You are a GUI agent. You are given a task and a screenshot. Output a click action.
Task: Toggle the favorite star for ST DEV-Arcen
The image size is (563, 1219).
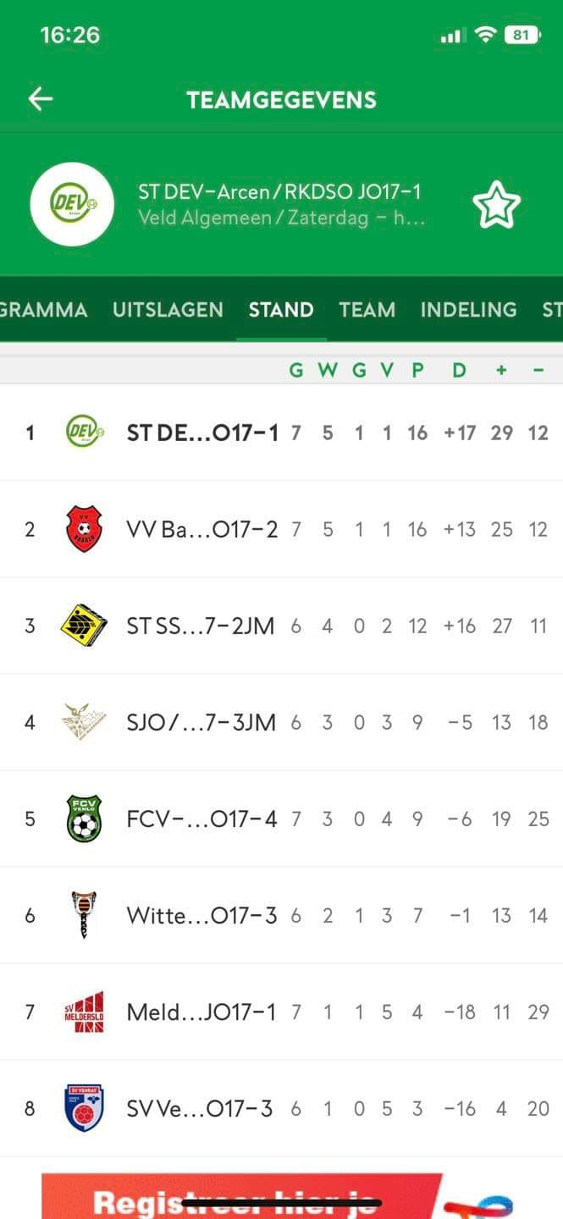496,205
